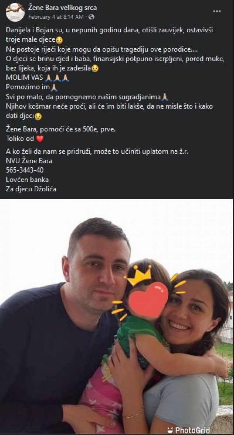Click the crying emoji after 'male djece'
Viewport: 234px width, 435px height.
click(x=59, y=40)
